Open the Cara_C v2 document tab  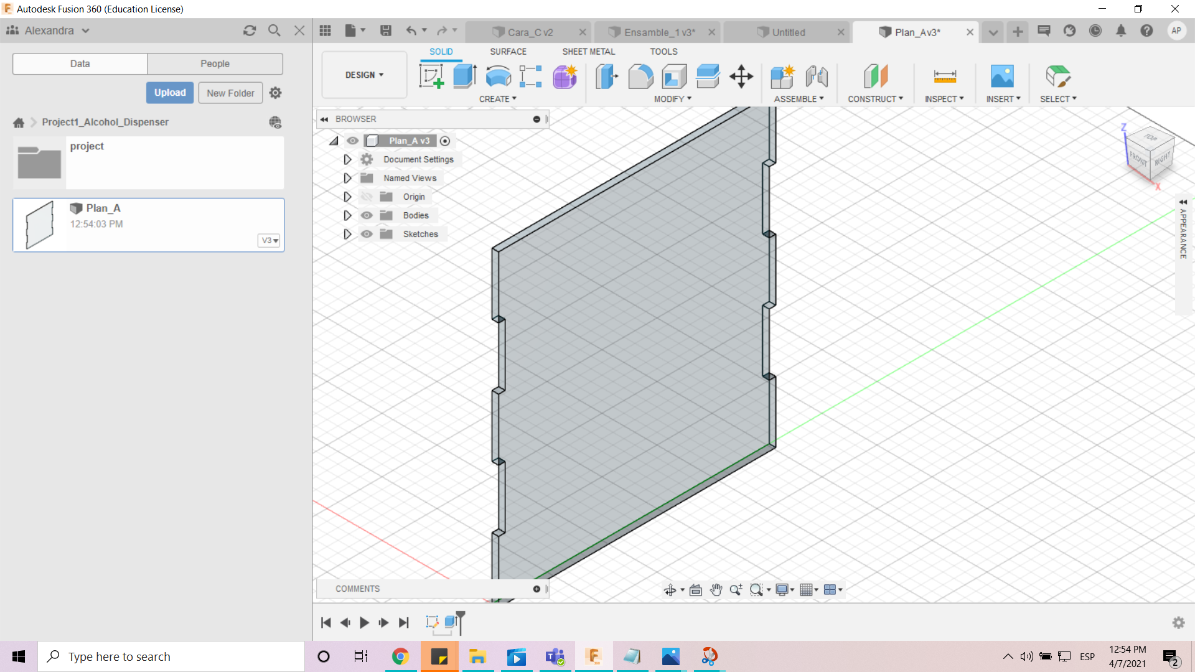[x=530, y=32]
